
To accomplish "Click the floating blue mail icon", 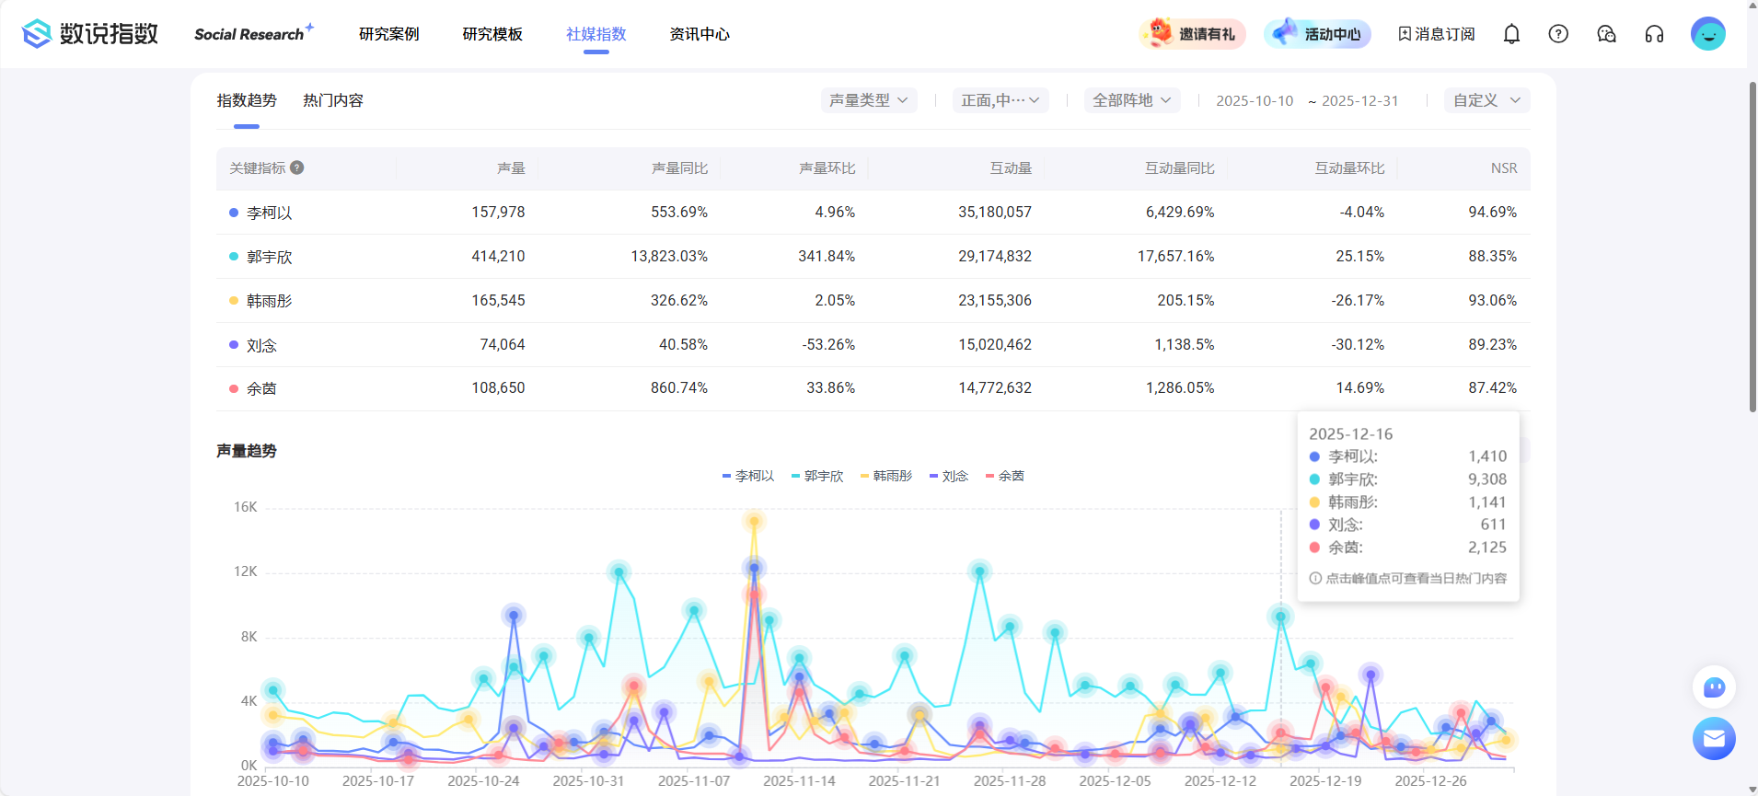I will click(1714, 738).
